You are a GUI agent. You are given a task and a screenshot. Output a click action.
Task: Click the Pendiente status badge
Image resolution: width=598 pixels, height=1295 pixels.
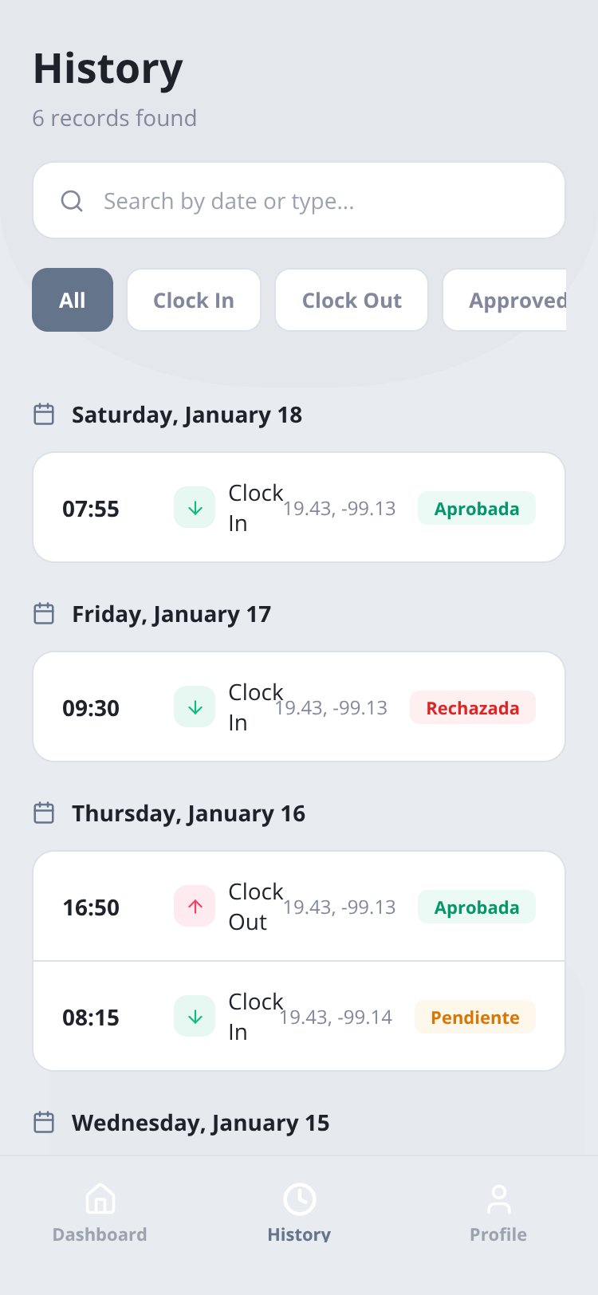(475, 1017)
